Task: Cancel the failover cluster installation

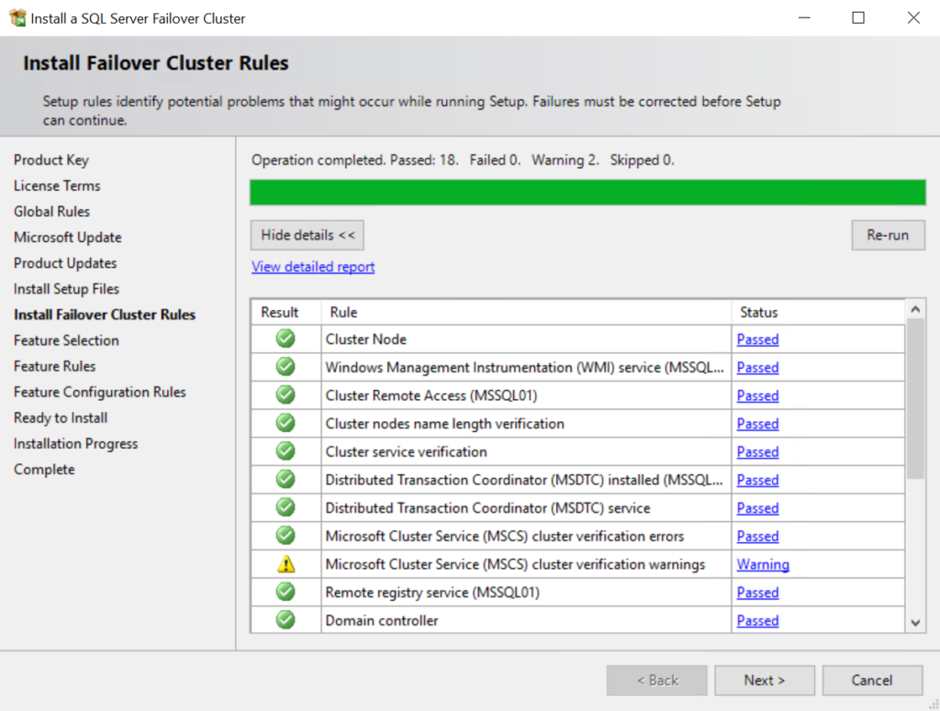Action: [872, 680]
